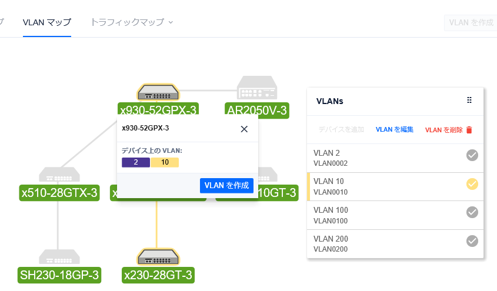Viewport: 497px width, 291px height.
Task: Click the x230-28GT-3 green label
Action: click(158, 275)
